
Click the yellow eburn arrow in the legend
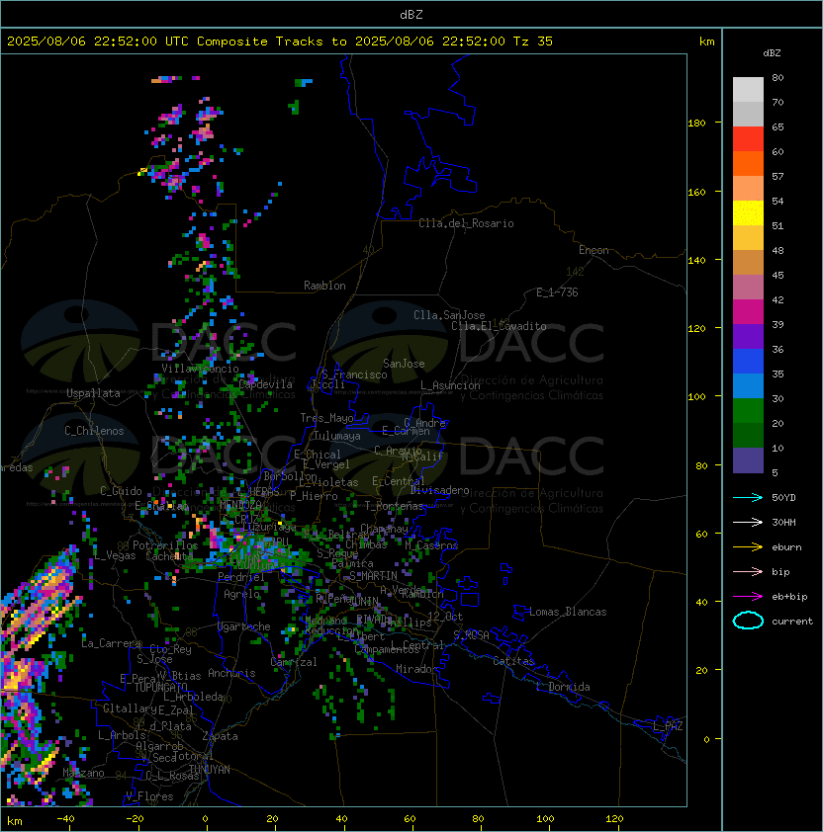748,547
